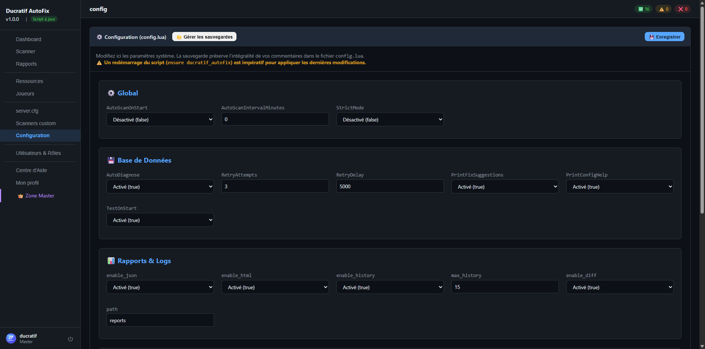Open the AutoDiagnose dropdown

click(x=160, y=186)
